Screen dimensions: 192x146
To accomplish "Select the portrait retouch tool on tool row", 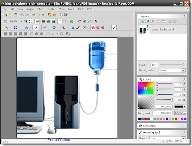I will click(84, 27).
